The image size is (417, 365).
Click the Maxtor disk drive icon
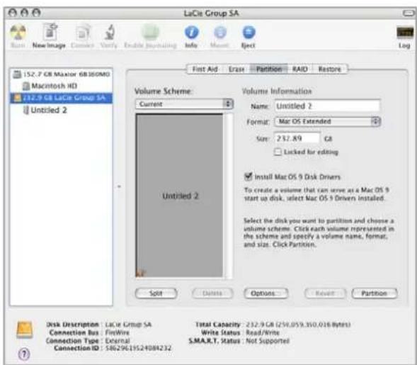(x=17, y=74)
